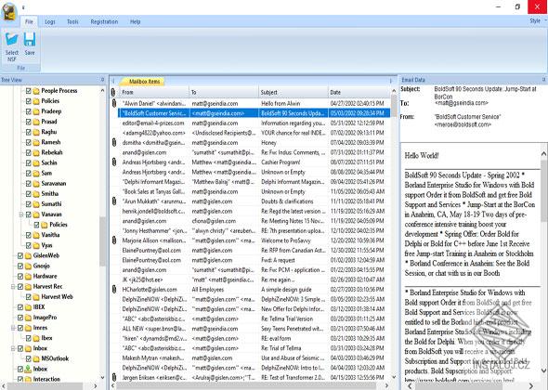Open the File ribbon tab

pos(29,21)
